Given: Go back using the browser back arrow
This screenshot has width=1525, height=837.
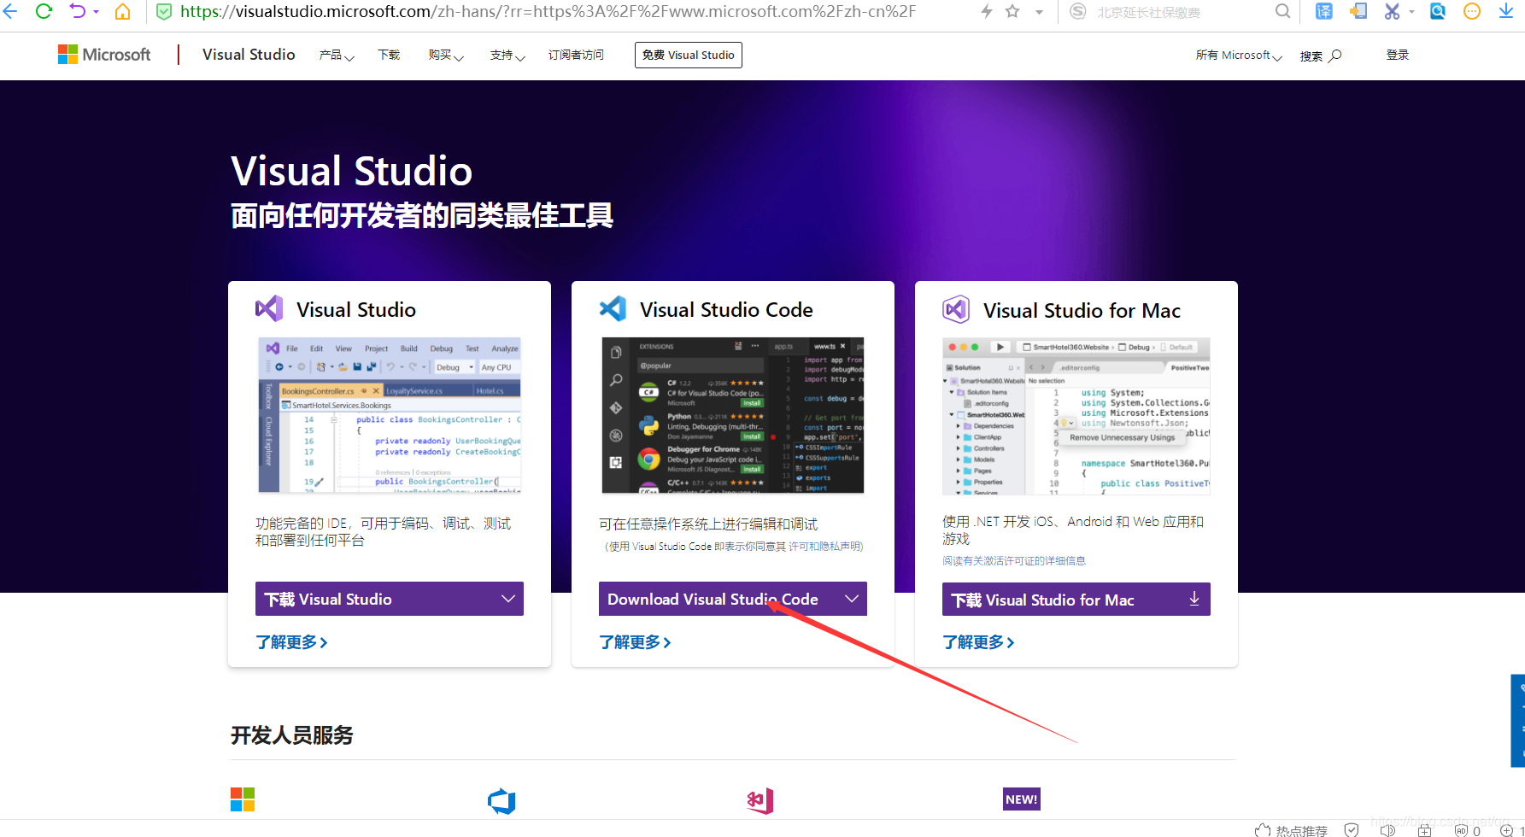Looking at the screenshot, I should [11, 12].
